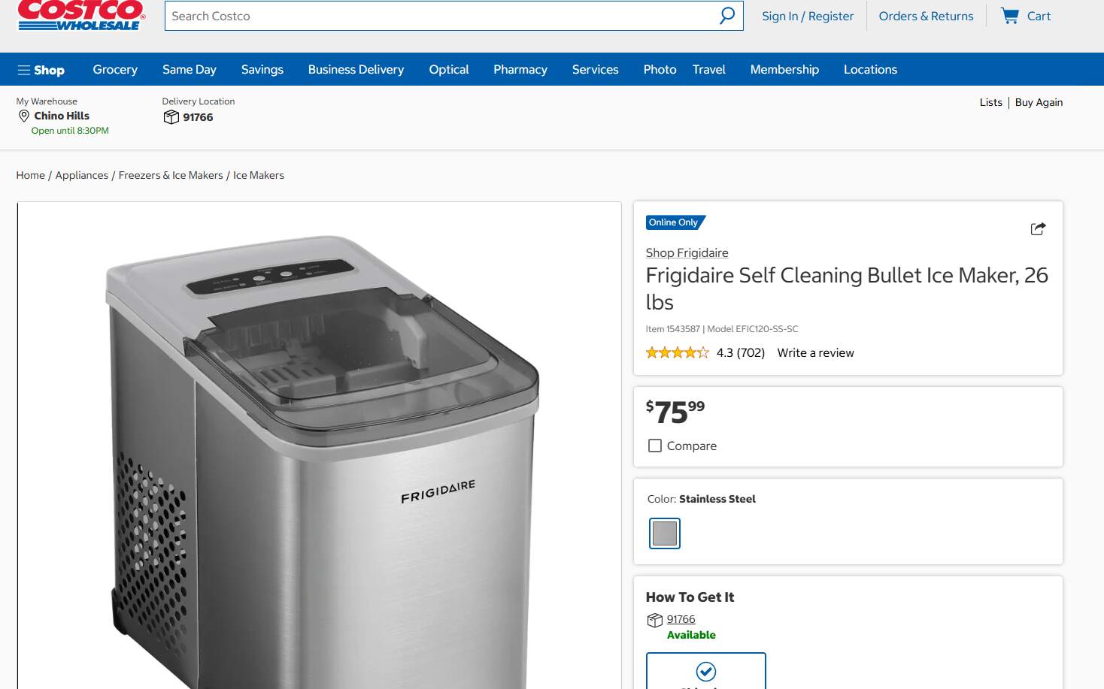Click the search magnifier icon
Viewport: 1104px width, 689px height.
click(726, 16)
